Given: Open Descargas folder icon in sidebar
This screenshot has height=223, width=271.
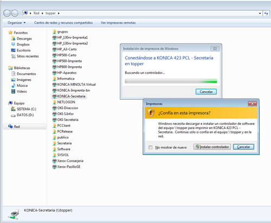Looking at the screenshot, I should 13,39.
